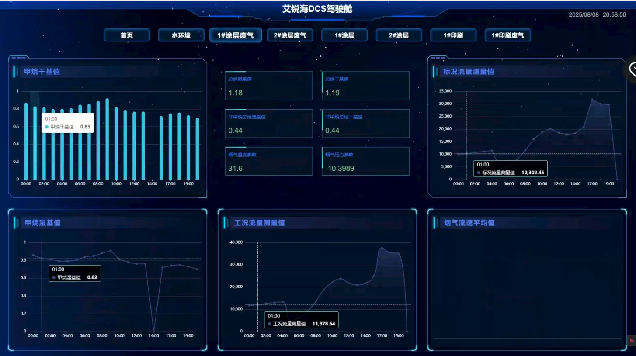Click the 烟气压力参数 card showing -10.3989

[366, 161]
